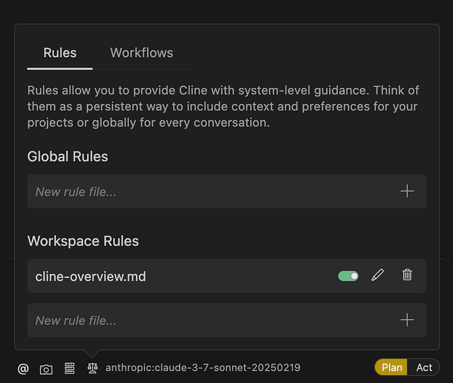Delete cline-overview.md using the trash icon

407,275
